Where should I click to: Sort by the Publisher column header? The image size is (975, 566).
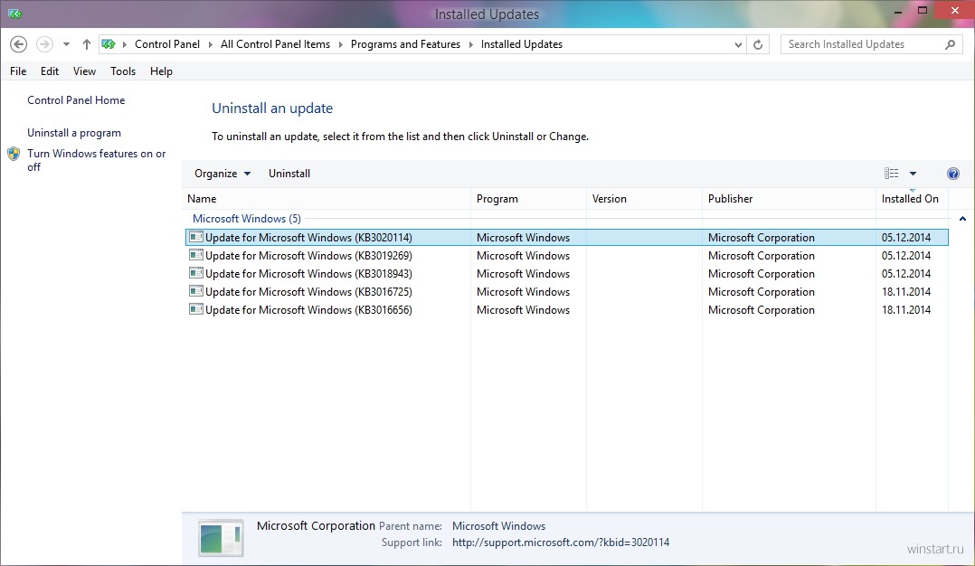789,199
